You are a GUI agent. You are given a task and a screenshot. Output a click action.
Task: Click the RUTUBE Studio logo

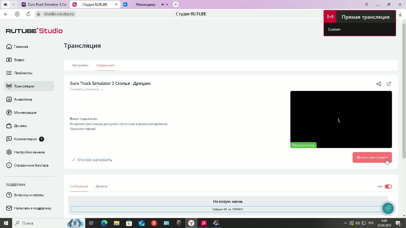34,31
